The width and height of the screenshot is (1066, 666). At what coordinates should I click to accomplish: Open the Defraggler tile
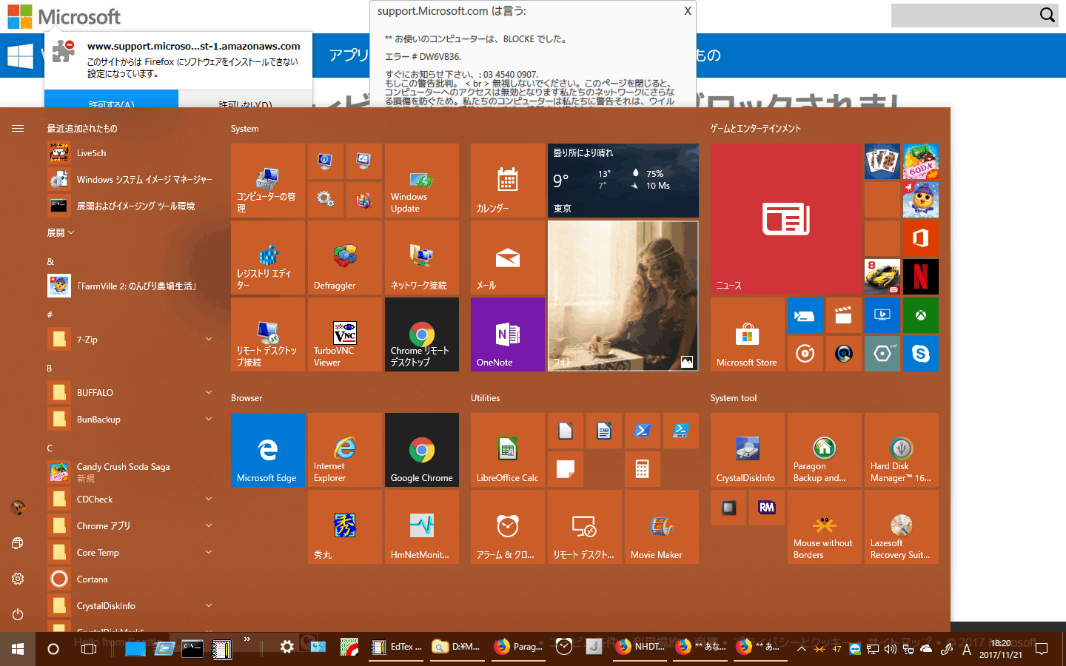pyautogui.click(x=345, y=258)
